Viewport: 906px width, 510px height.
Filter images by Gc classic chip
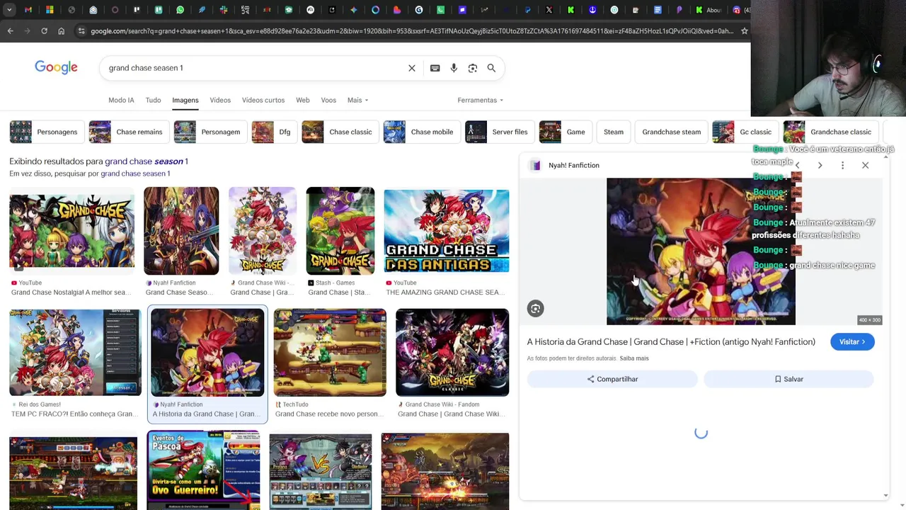745,132
